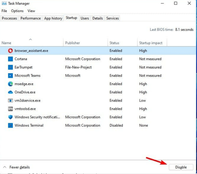Screen dimensions: 197x174
Task: Sort by Startup impact column
Action: point(150,43)
